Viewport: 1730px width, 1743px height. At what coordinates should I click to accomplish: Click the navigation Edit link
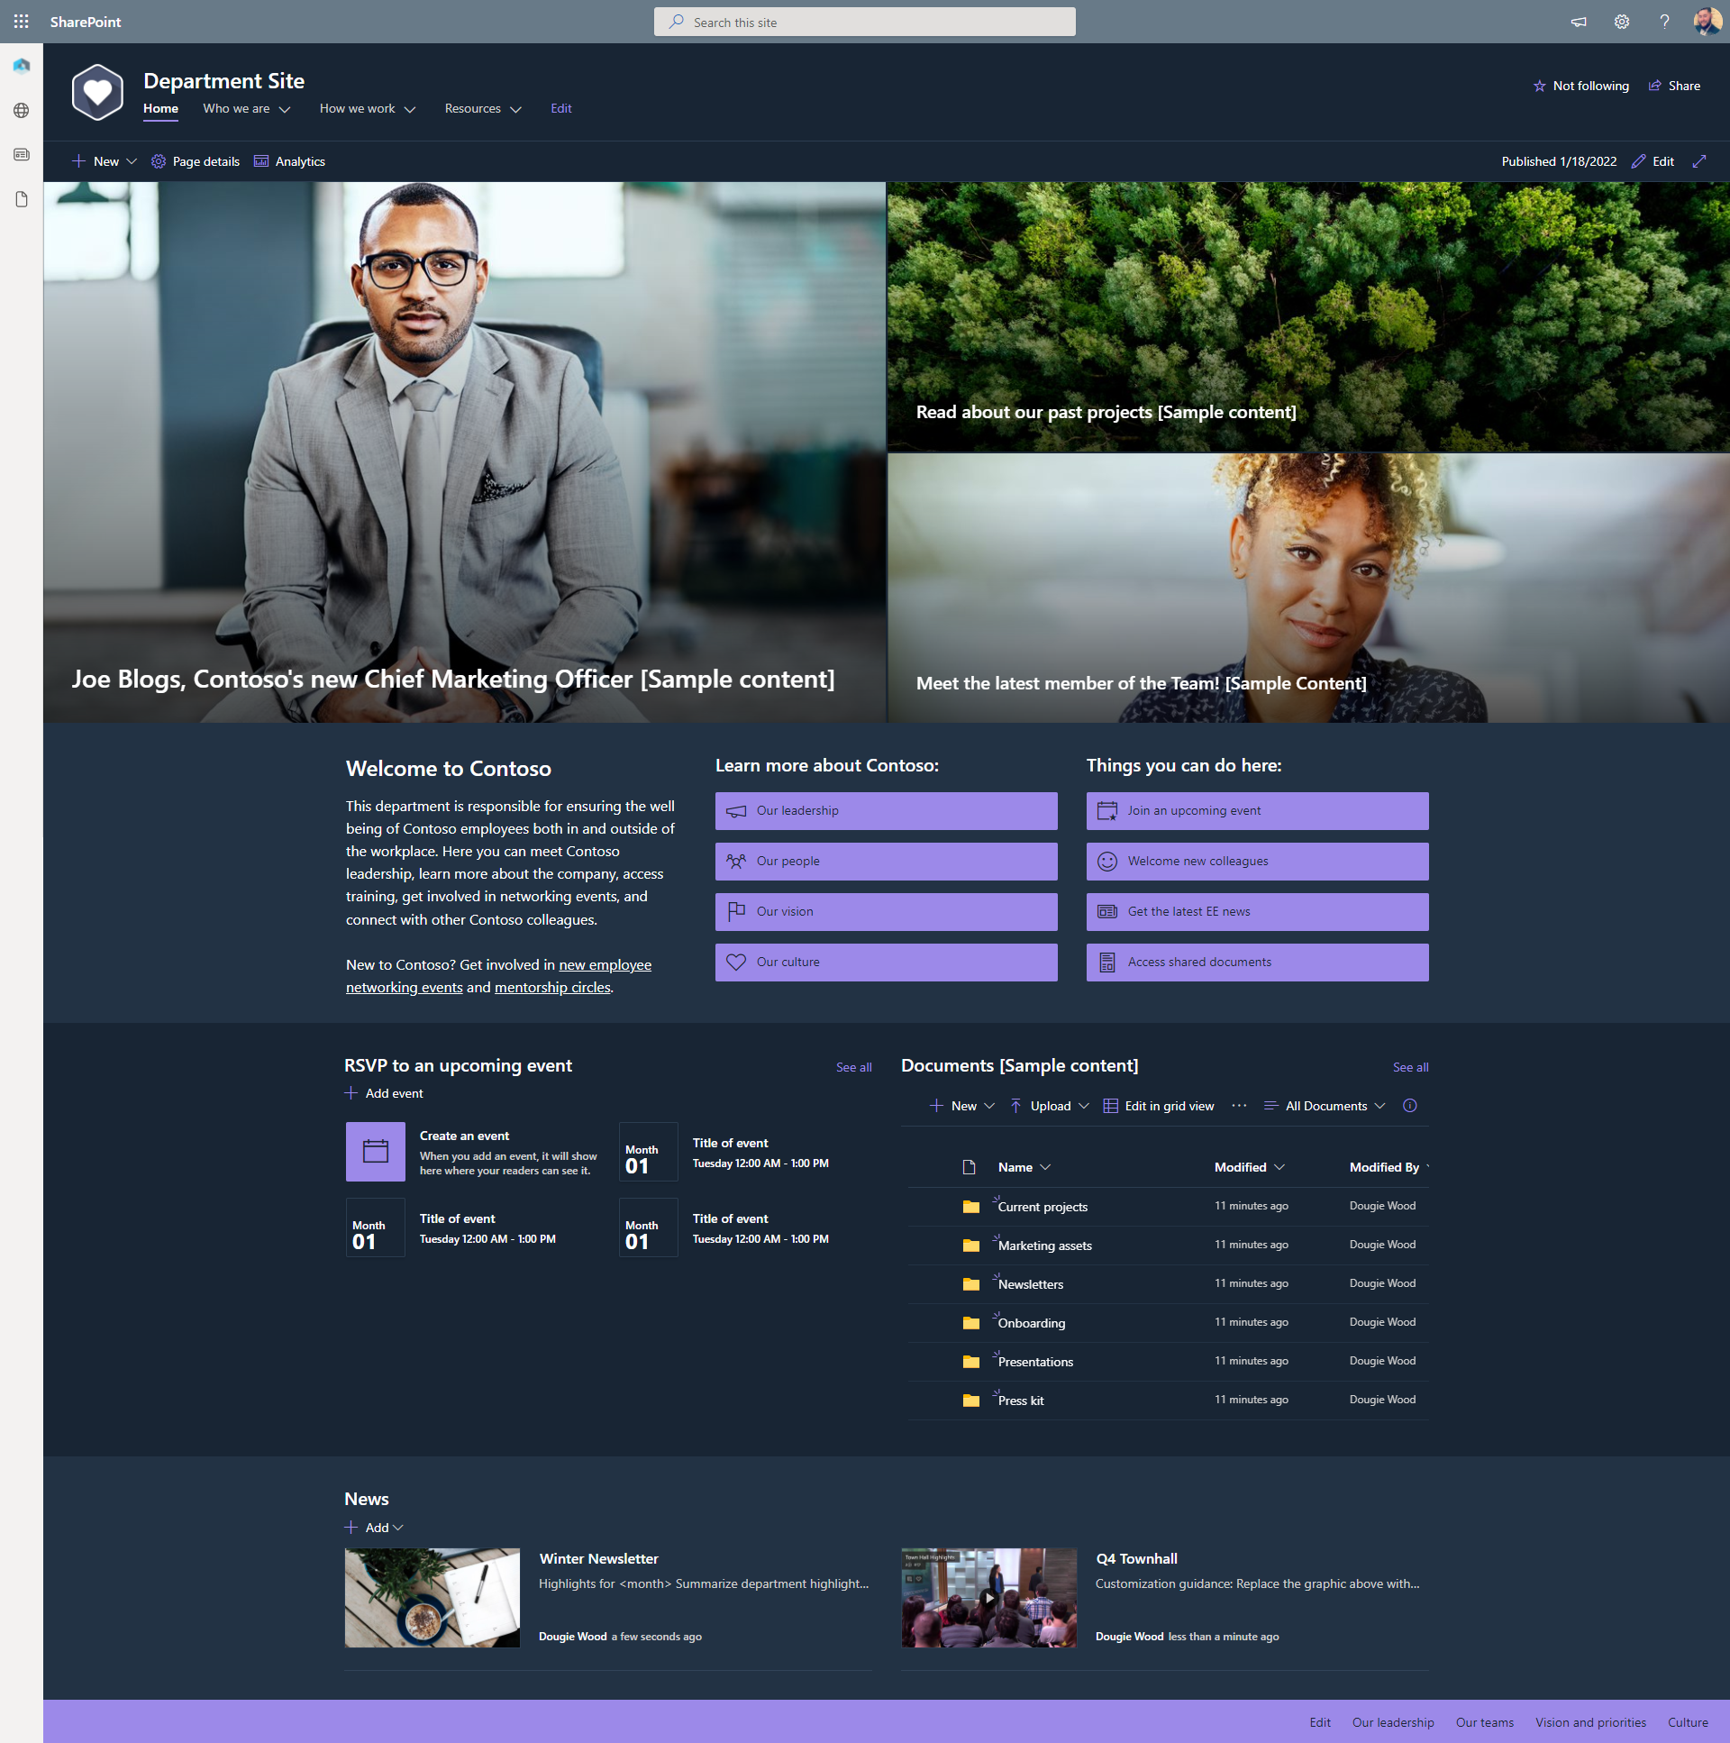pyautogui.click(x=561, y=108)
